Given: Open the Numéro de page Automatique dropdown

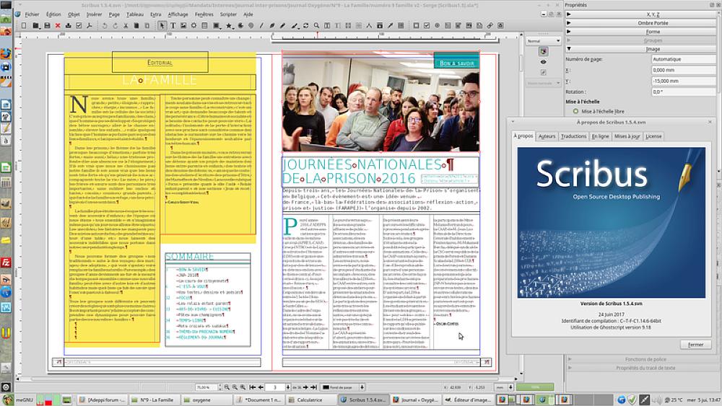Looking at the screenshot, I should (683, 59).
